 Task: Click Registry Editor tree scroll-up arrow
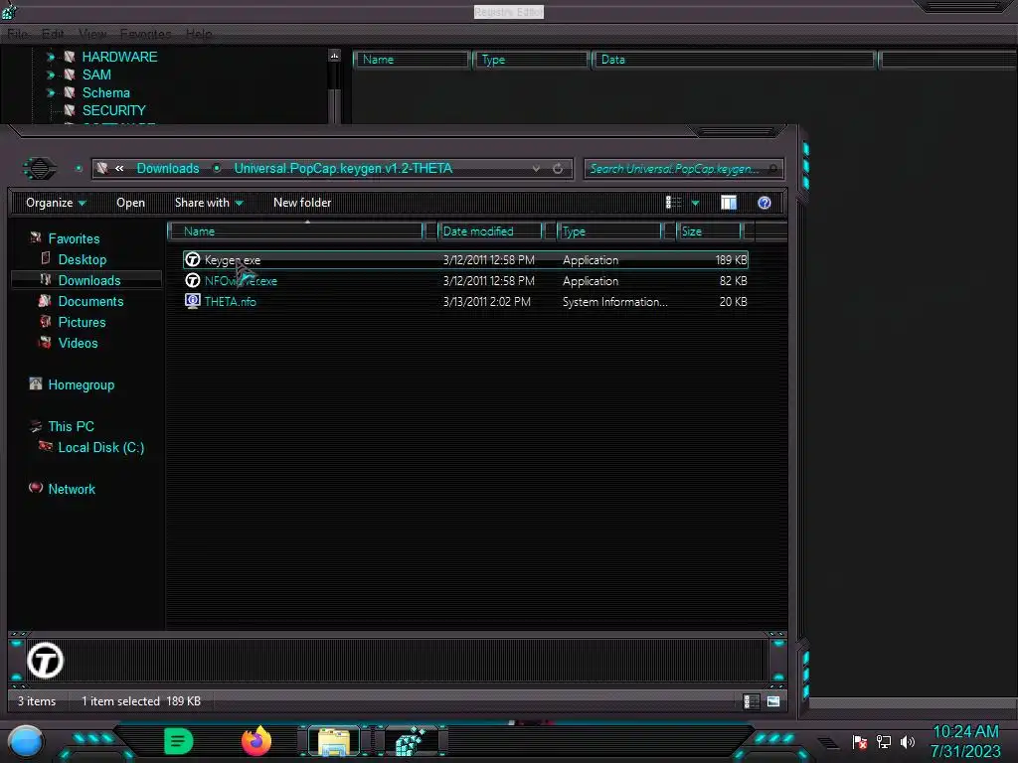pos(334,57)
